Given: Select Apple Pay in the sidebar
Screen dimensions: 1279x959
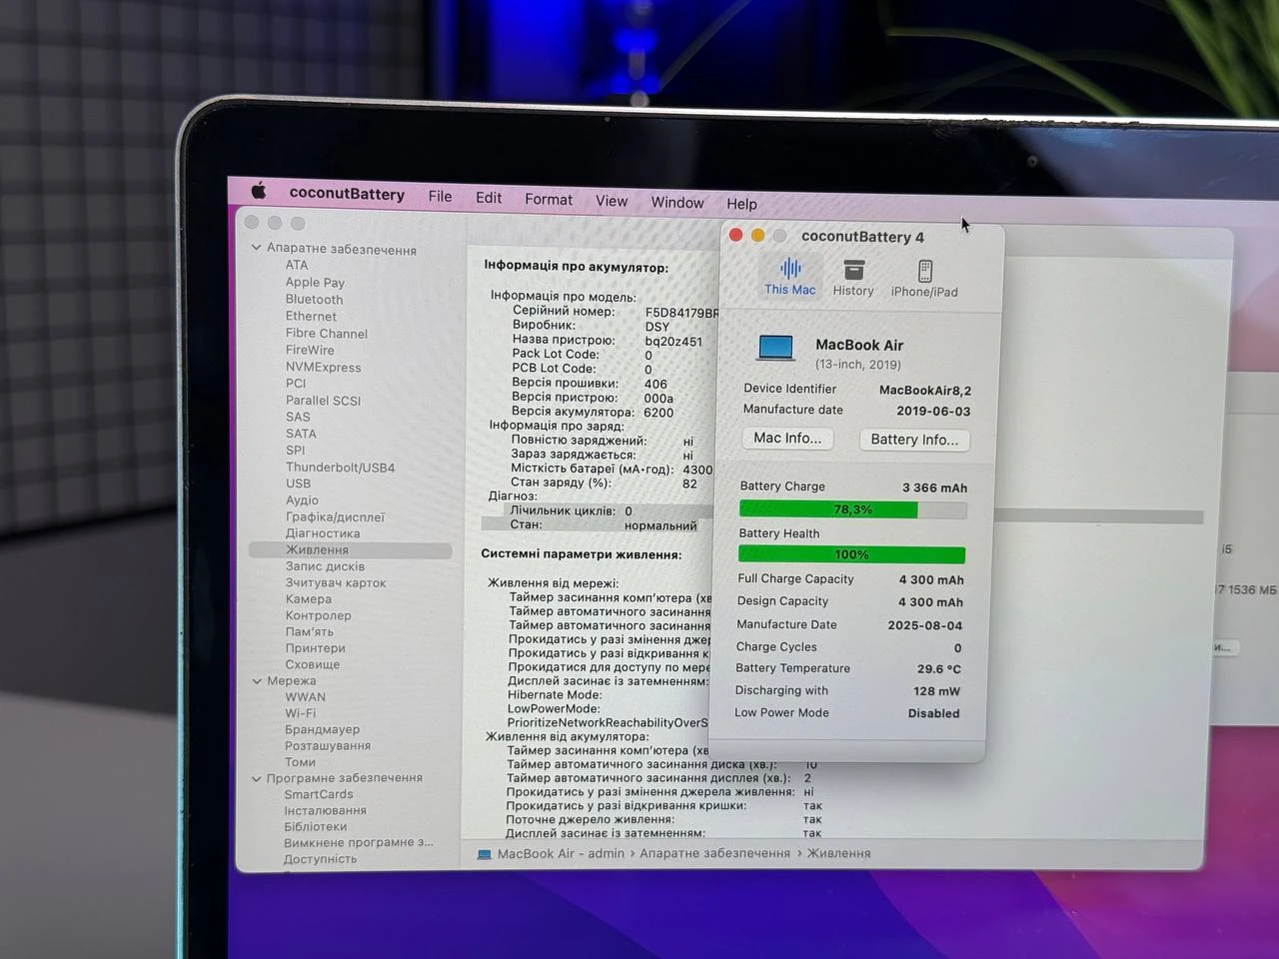Looking at the screenshot, I should (x=315, y=283).
